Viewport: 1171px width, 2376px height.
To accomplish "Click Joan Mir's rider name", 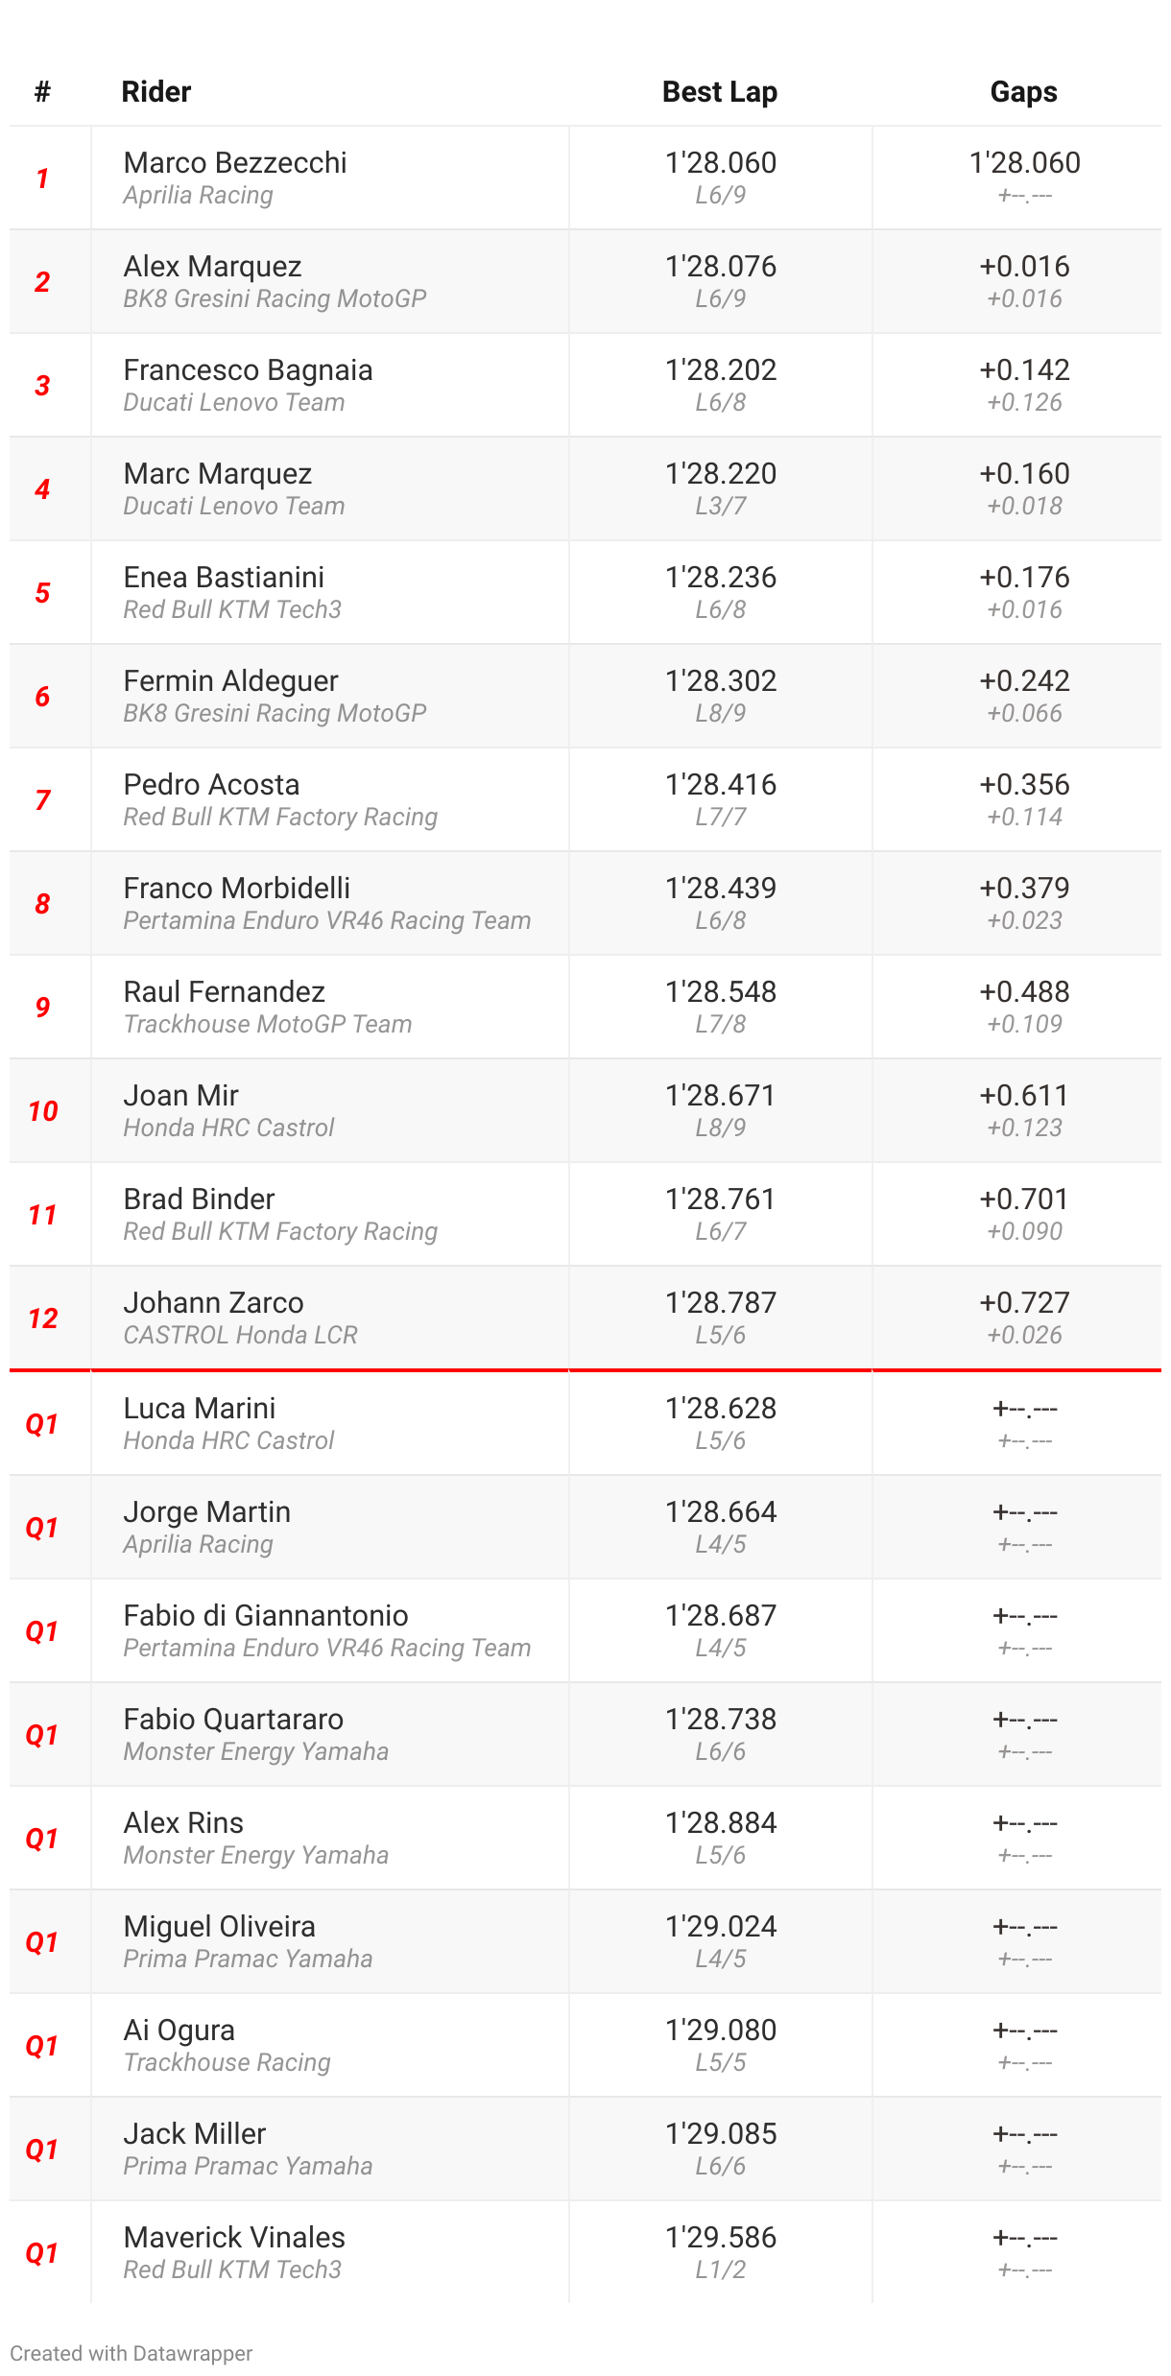I will (x=180, y=1096).
